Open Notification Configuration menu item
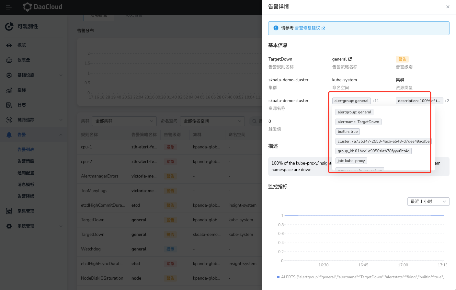456x290 pixels. pyautogui.click(x=26, y=173)
